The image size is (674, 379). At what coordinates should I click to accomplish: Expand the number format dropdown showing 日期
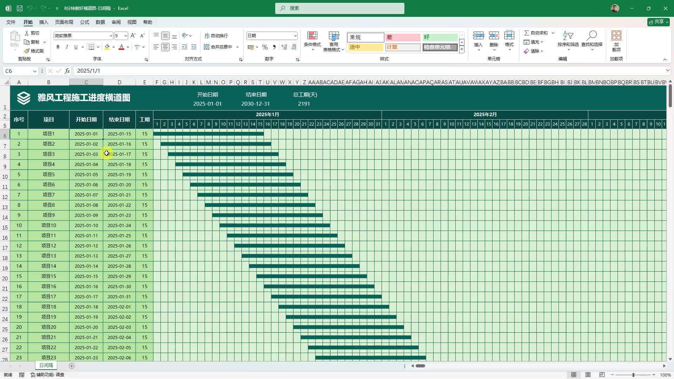pyautogui.click(x=295, y=36)
